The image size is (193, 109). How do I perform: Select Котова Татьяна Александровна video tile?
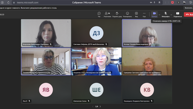[147, 33]
